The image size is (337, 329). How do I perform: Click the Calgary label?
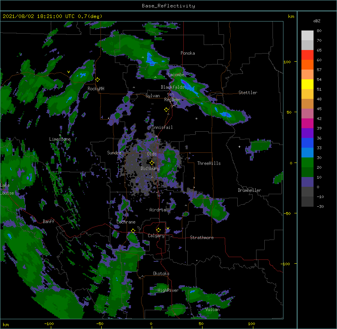pos(156,236)
